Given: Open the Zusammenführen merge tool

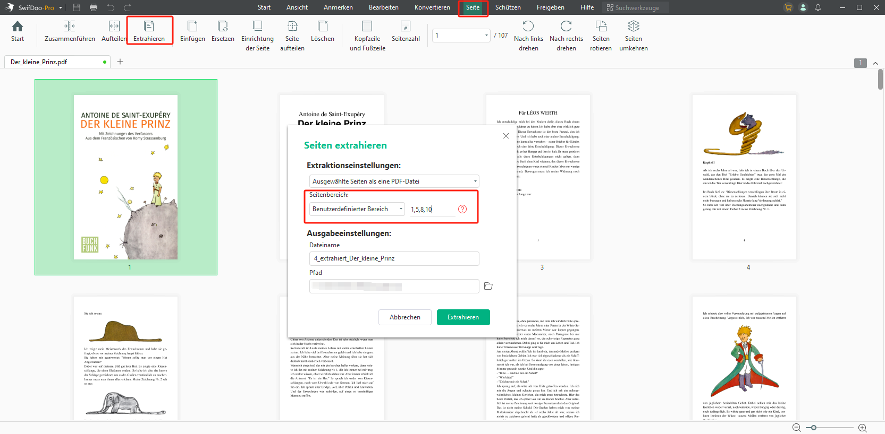Looking at the screenshot, I should point(70,31).
